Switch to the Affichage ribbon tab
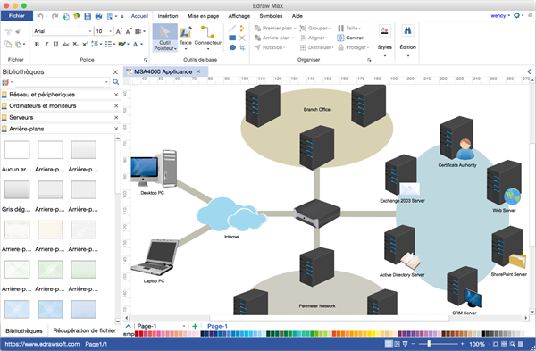This screenshot has width=536, height=351. [x=239, y=16]
